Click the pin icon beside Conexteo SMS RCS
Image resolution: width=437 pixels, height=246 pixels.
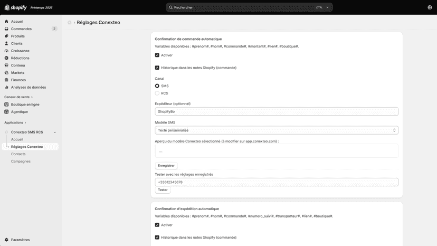coord(55,132)
